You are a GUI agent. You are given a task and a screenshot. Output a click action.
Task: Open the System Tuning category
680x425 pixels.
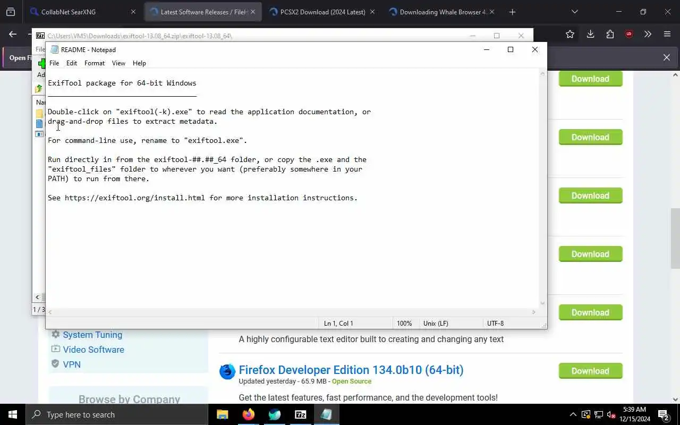92,335
